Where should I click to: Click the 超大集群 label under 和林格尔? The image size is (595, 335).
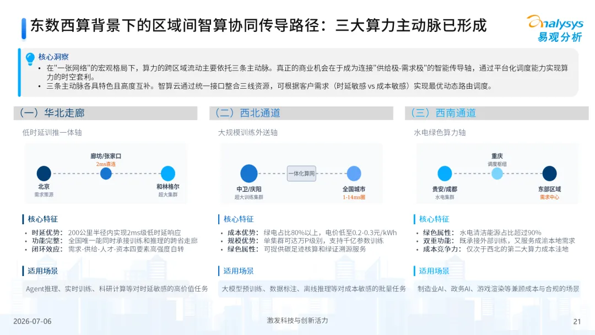[x=167, y=194]
